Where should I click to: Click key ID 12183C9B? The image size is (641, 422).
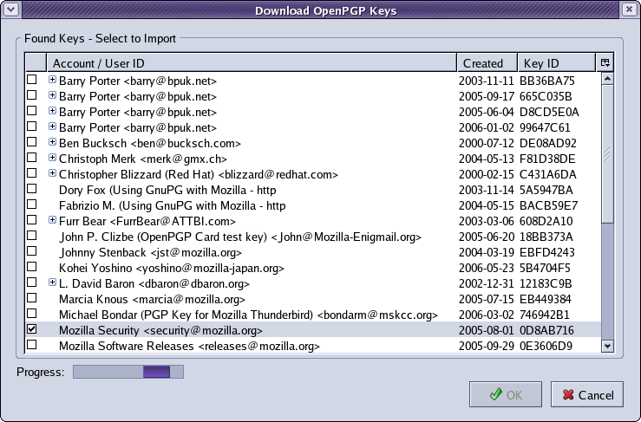(x=546, y=284)
